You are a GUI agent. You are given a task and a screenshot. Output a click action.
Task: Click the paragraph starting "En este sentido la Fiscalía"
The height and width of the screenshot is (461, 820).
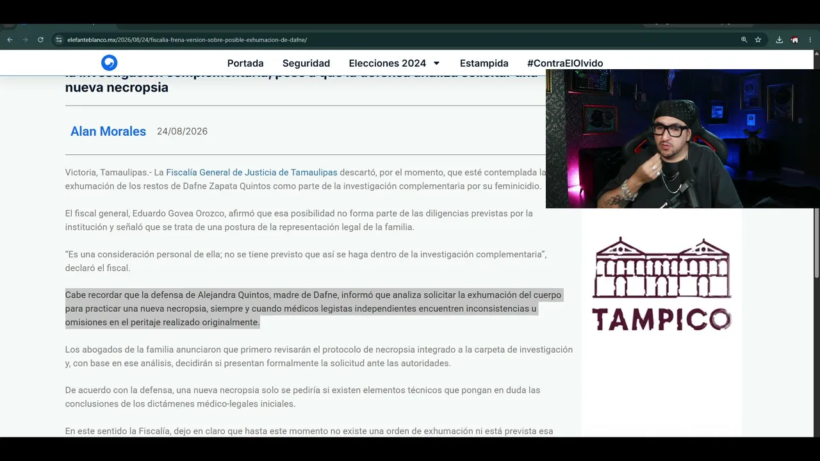pyautogui.click(x=309, y=432)
